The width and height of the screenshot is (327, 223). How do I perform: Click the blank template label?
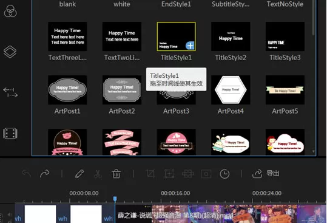[67, 4]
